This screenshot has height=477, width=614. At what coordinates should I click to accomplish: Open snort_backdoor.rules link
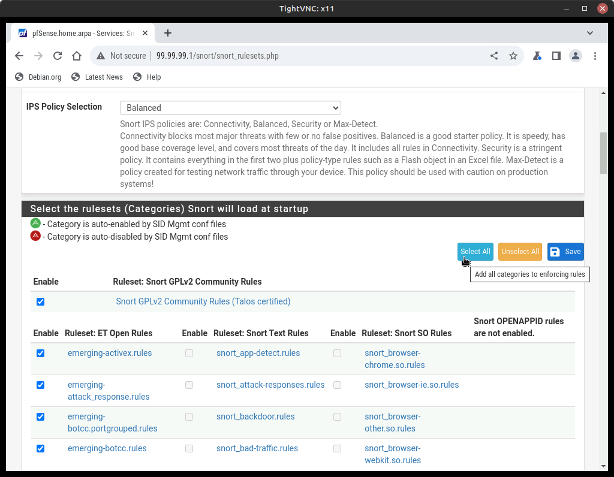coord(255,416)
